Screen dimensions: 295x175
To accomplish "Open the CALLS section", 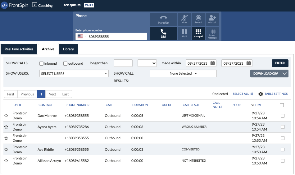I will (89, 5).
